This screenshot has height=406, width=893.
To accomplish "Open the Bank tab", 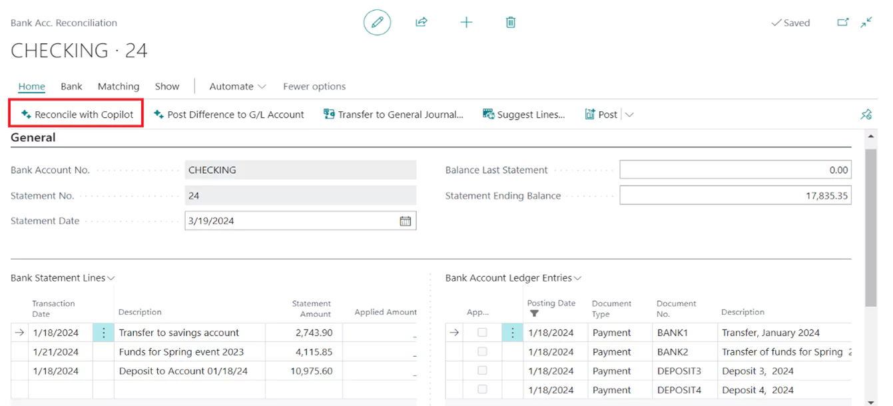I will pos(71,87).
